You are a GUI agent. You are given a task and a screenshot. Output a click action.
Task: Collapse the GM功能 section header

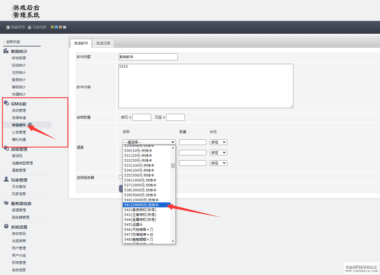pyautogui.click(x=19, y=104)
